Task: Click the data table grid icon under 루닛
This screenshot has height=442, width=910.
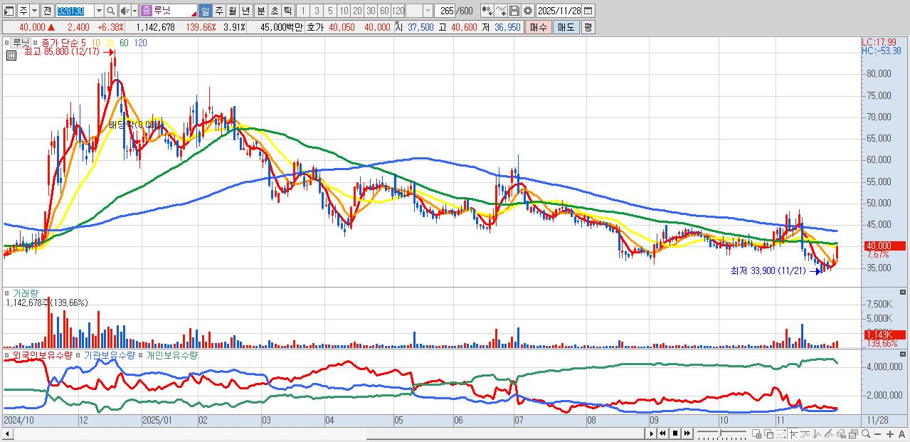Action: (x=11, y=54)
